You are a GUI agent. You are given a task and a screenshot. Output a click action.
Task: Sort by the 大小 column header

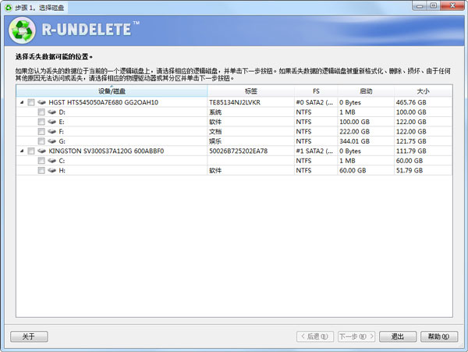pyautogui.click(x=423, y=91)
